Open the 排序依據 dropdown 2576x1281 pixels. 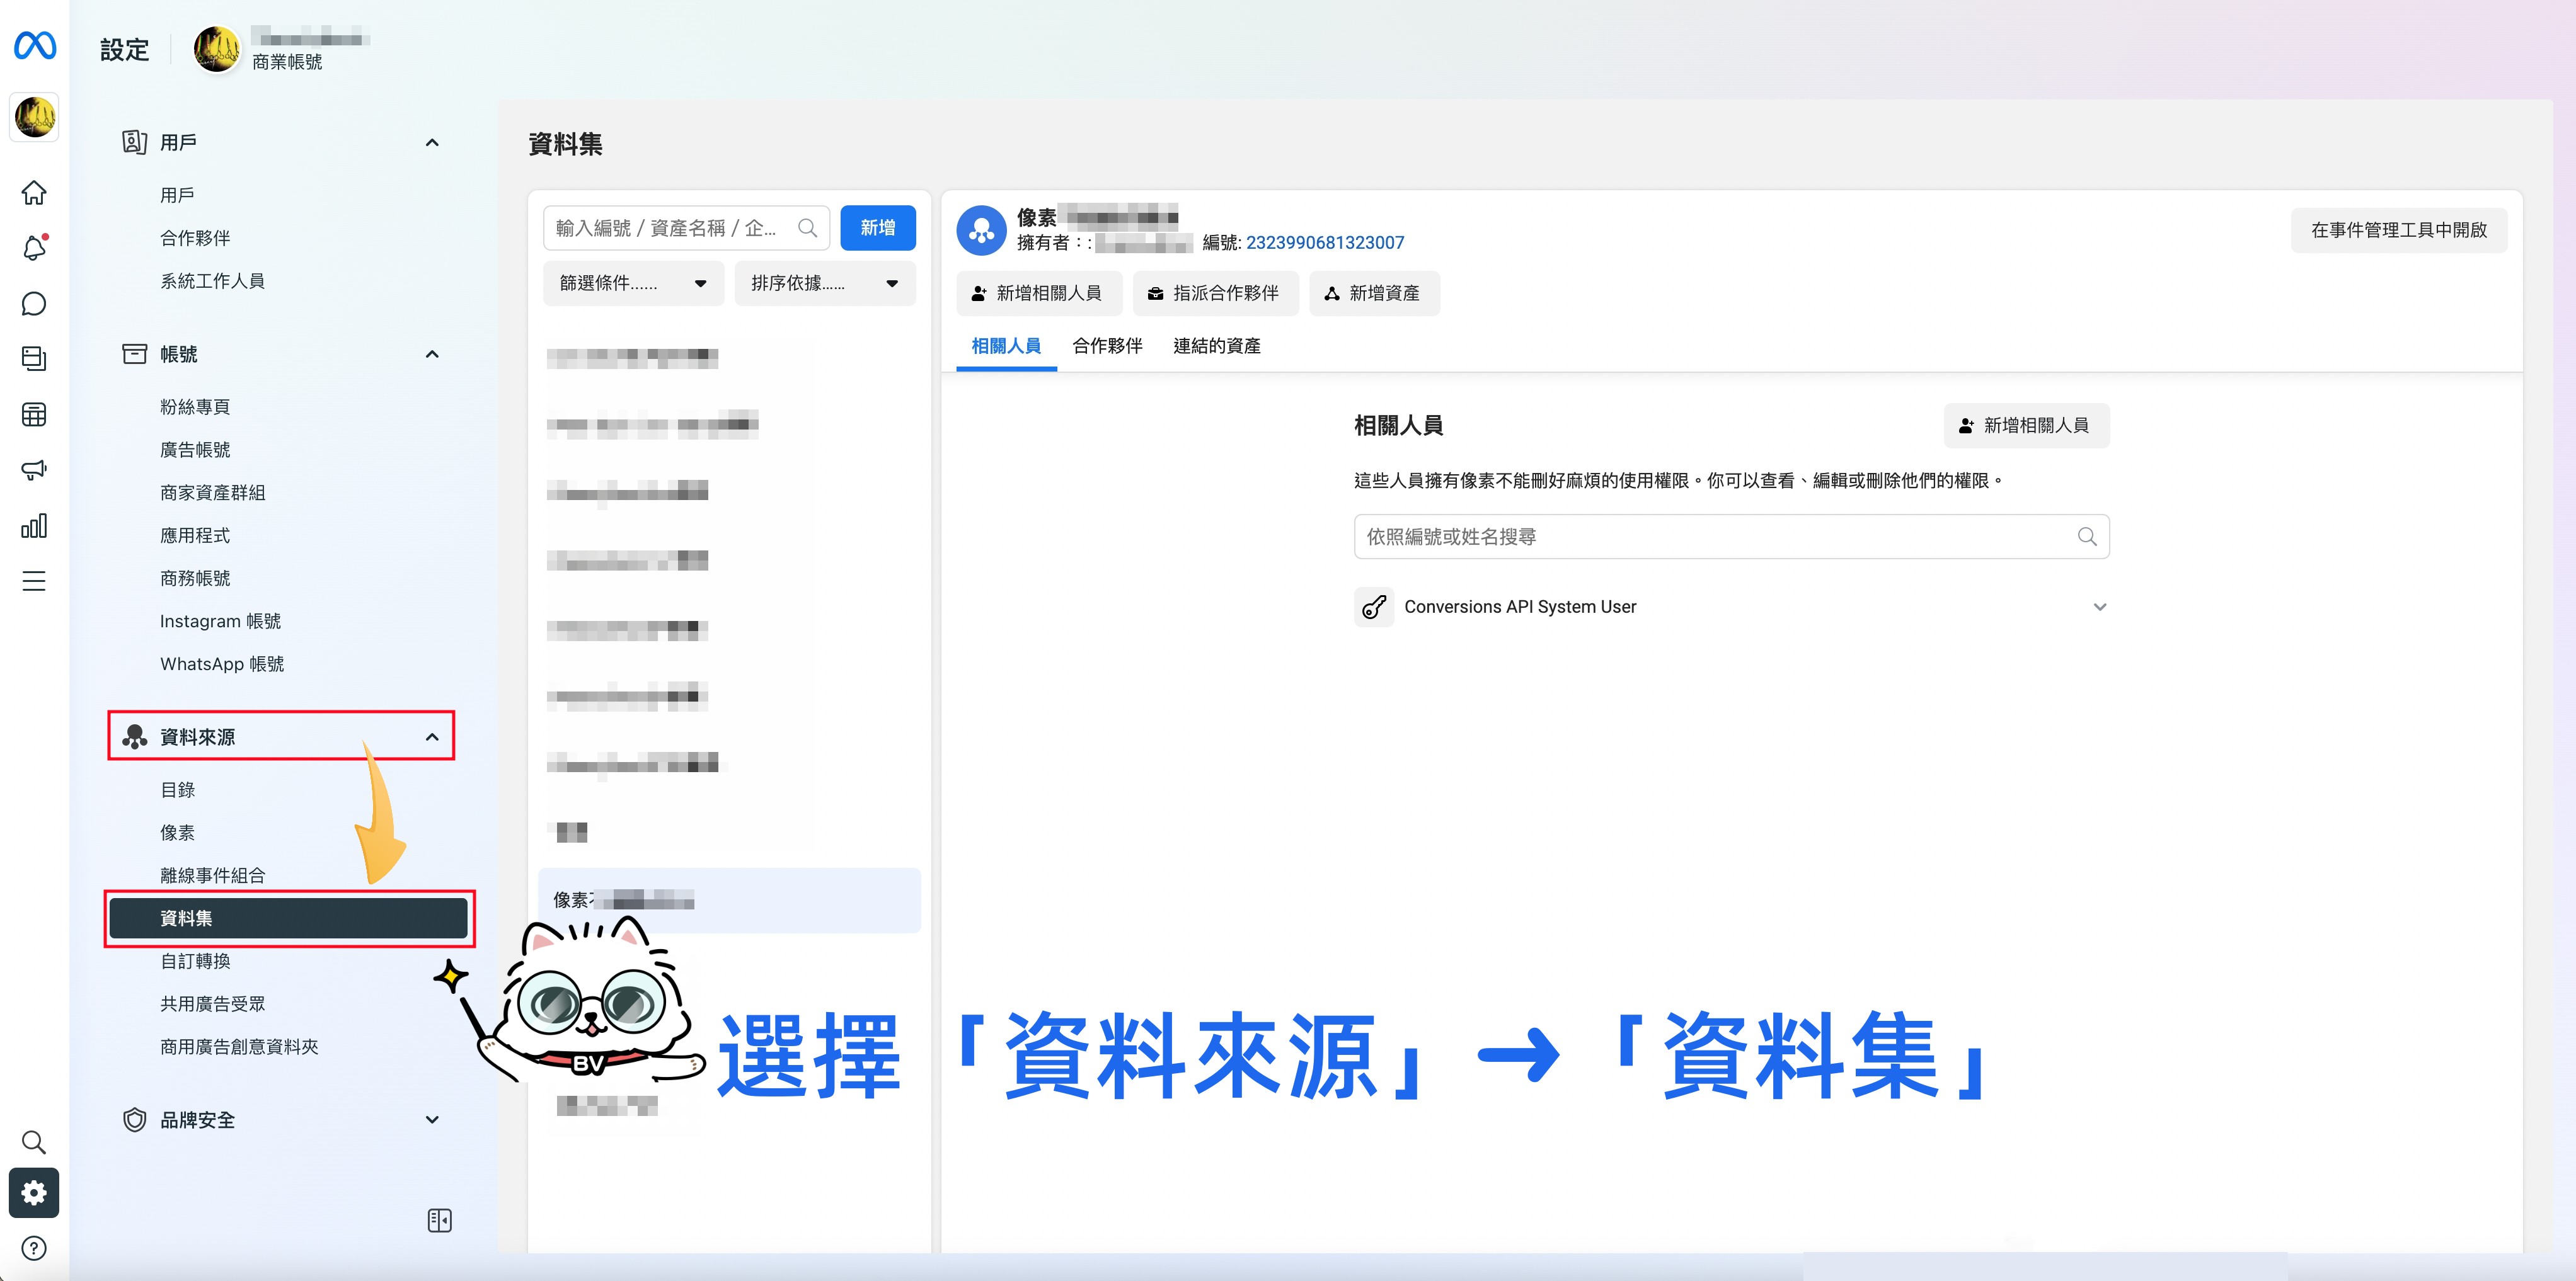(825, 284)
